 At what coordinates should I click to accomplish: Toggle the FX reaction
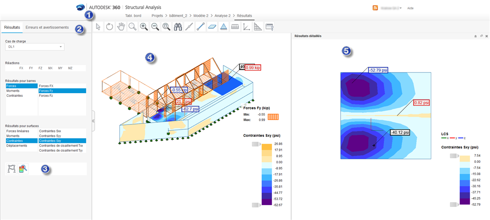[x=21, y=68]
